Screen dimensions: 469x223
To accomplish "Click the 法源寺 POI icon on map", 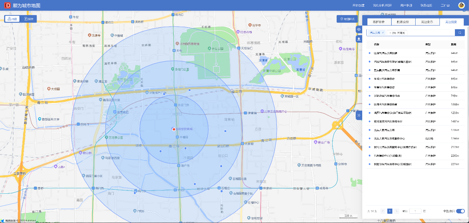I will [89, 35].
